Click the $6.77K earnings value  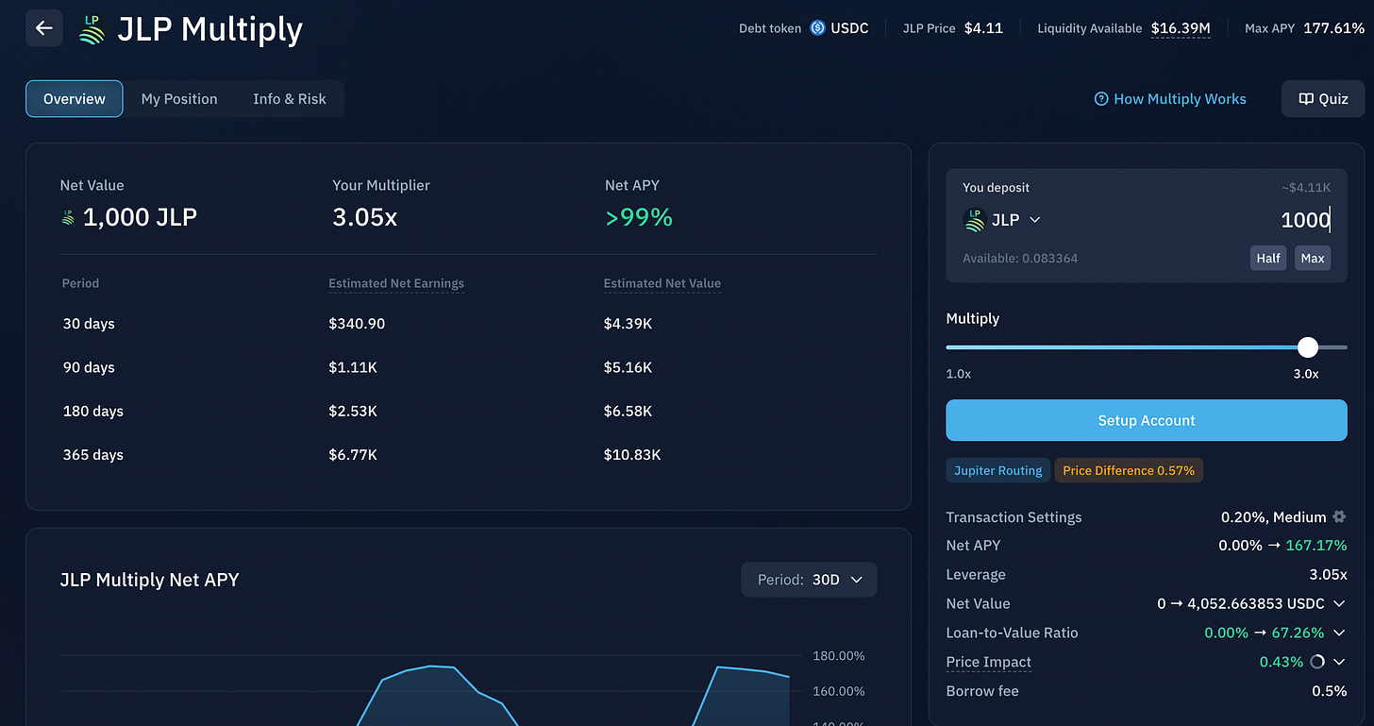pyautogui.click(x=353, y=454)
